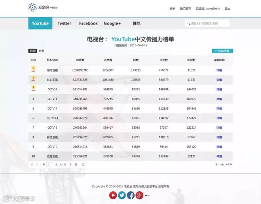Click the 定制榜单 button
The height and width of the screenshot is (204, 261).
click(x=222, y=51)
